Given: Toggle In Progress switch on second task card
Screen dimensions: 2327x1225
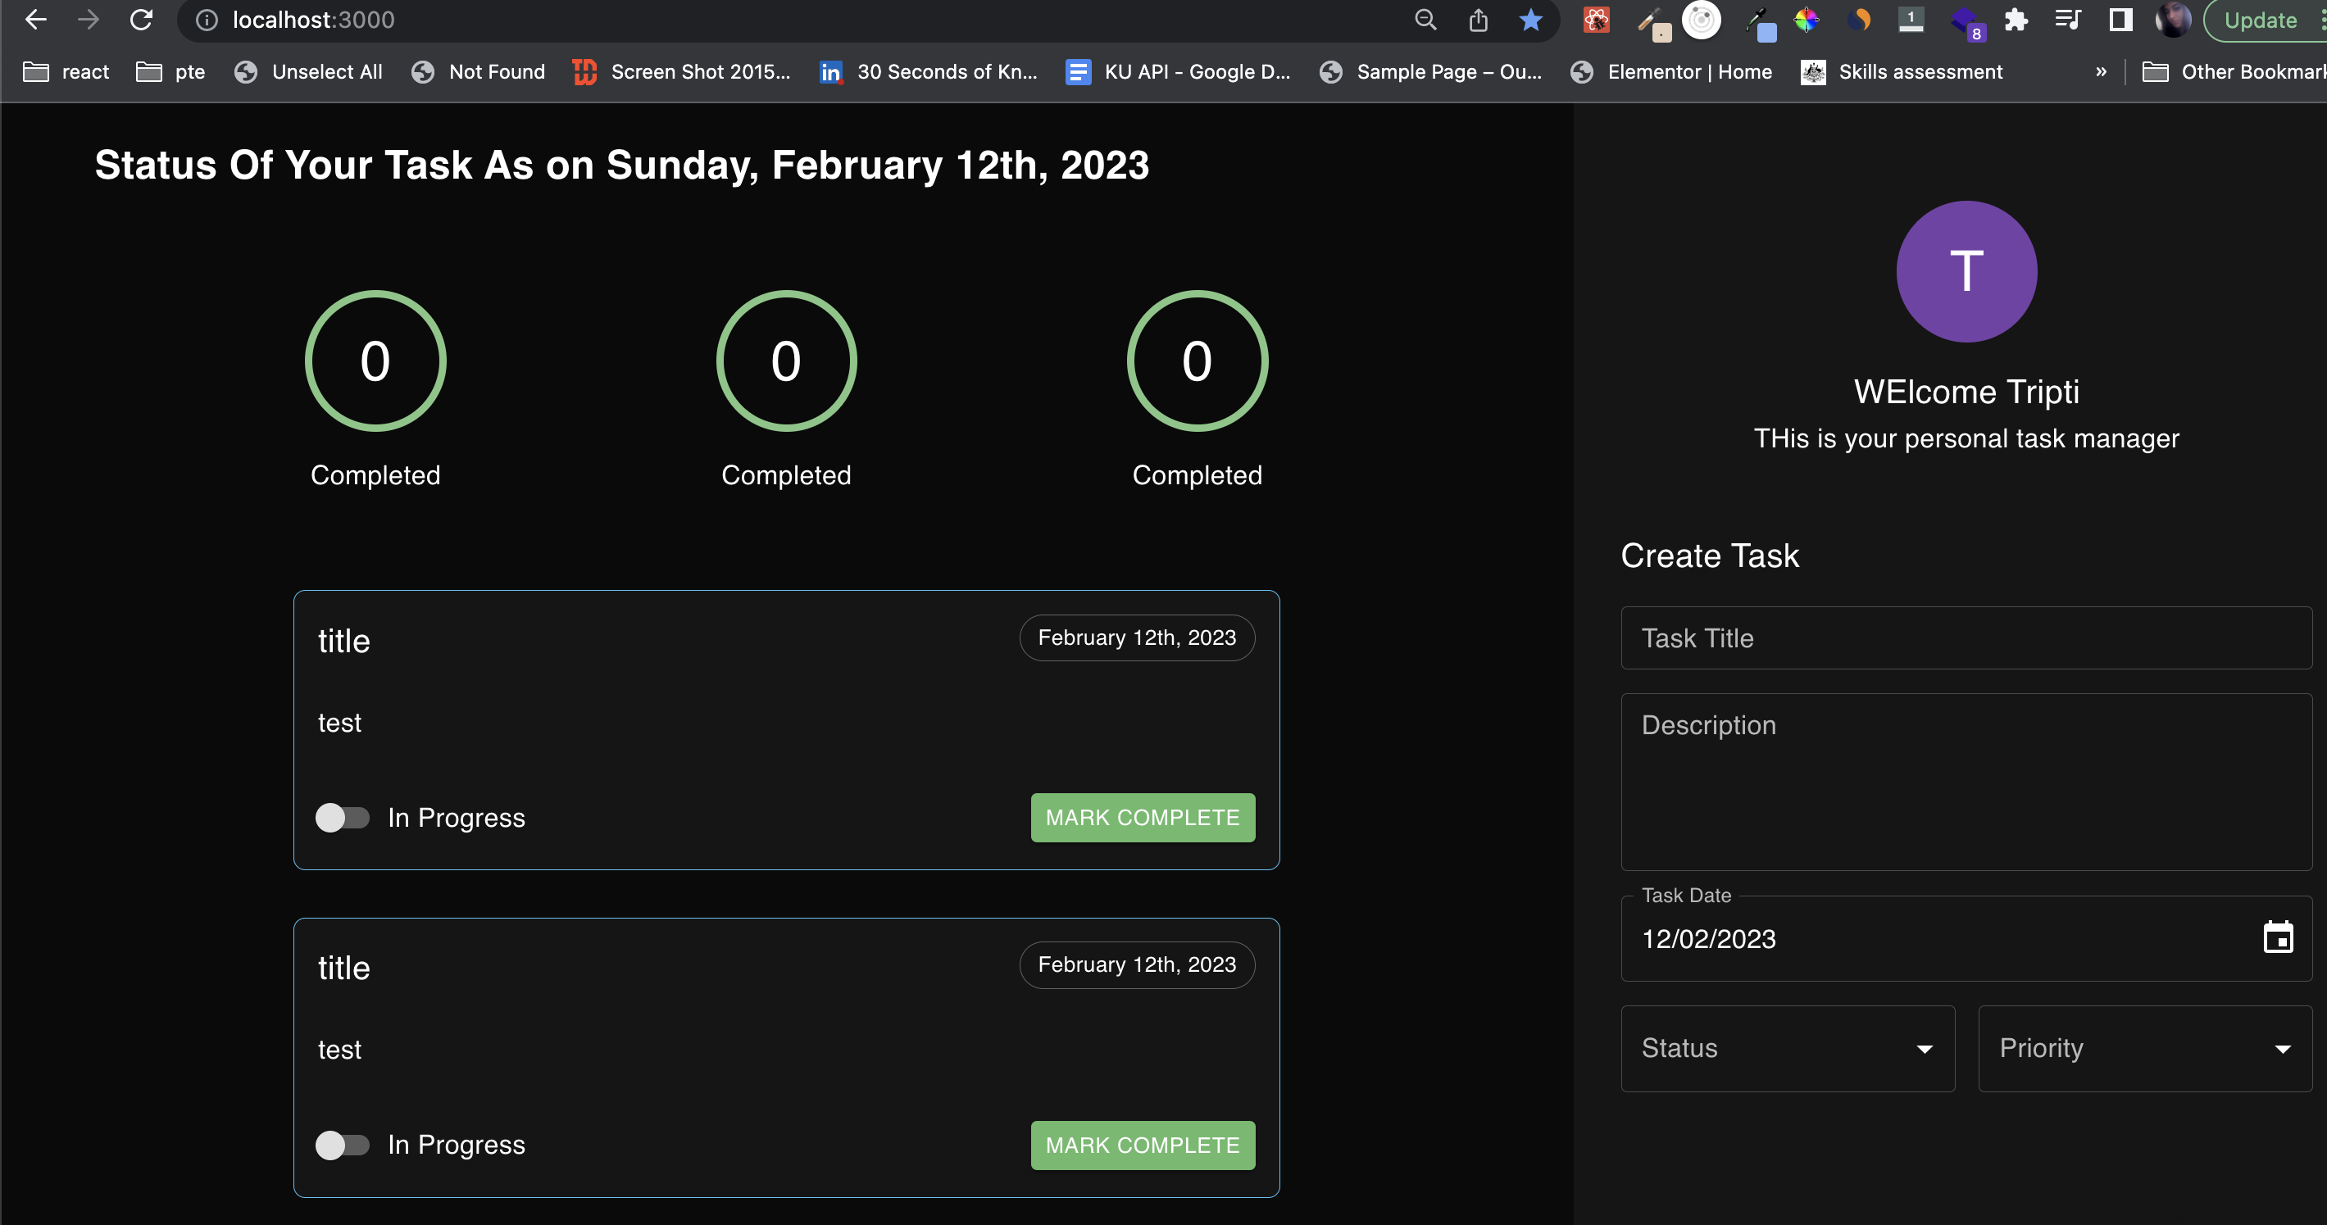Looking at the screenshot, I should pyautogui.click(x=342, y=1145).
